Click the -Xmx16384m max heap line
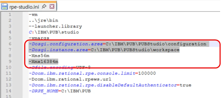Screen dimensions: 223x98 (43, 61)
